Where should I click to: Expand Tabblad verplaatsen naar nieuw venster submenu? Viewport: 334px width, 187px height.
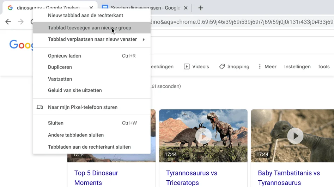[92, 39]
